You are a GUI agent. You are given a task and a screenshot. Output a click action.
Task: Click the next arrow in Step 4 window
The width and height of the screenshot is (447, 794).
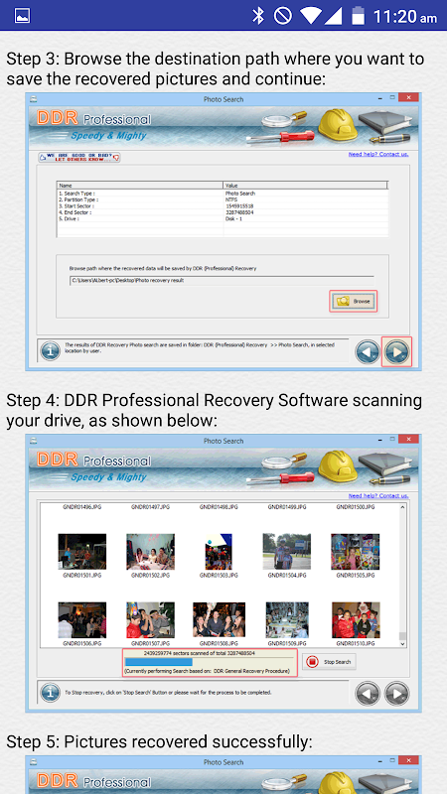tap(396, 693)
